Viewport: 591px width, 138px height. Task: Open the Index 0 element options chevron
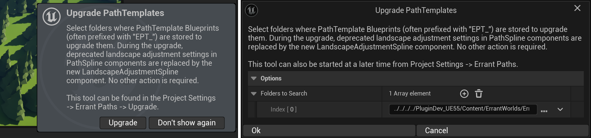coord(560,109)
